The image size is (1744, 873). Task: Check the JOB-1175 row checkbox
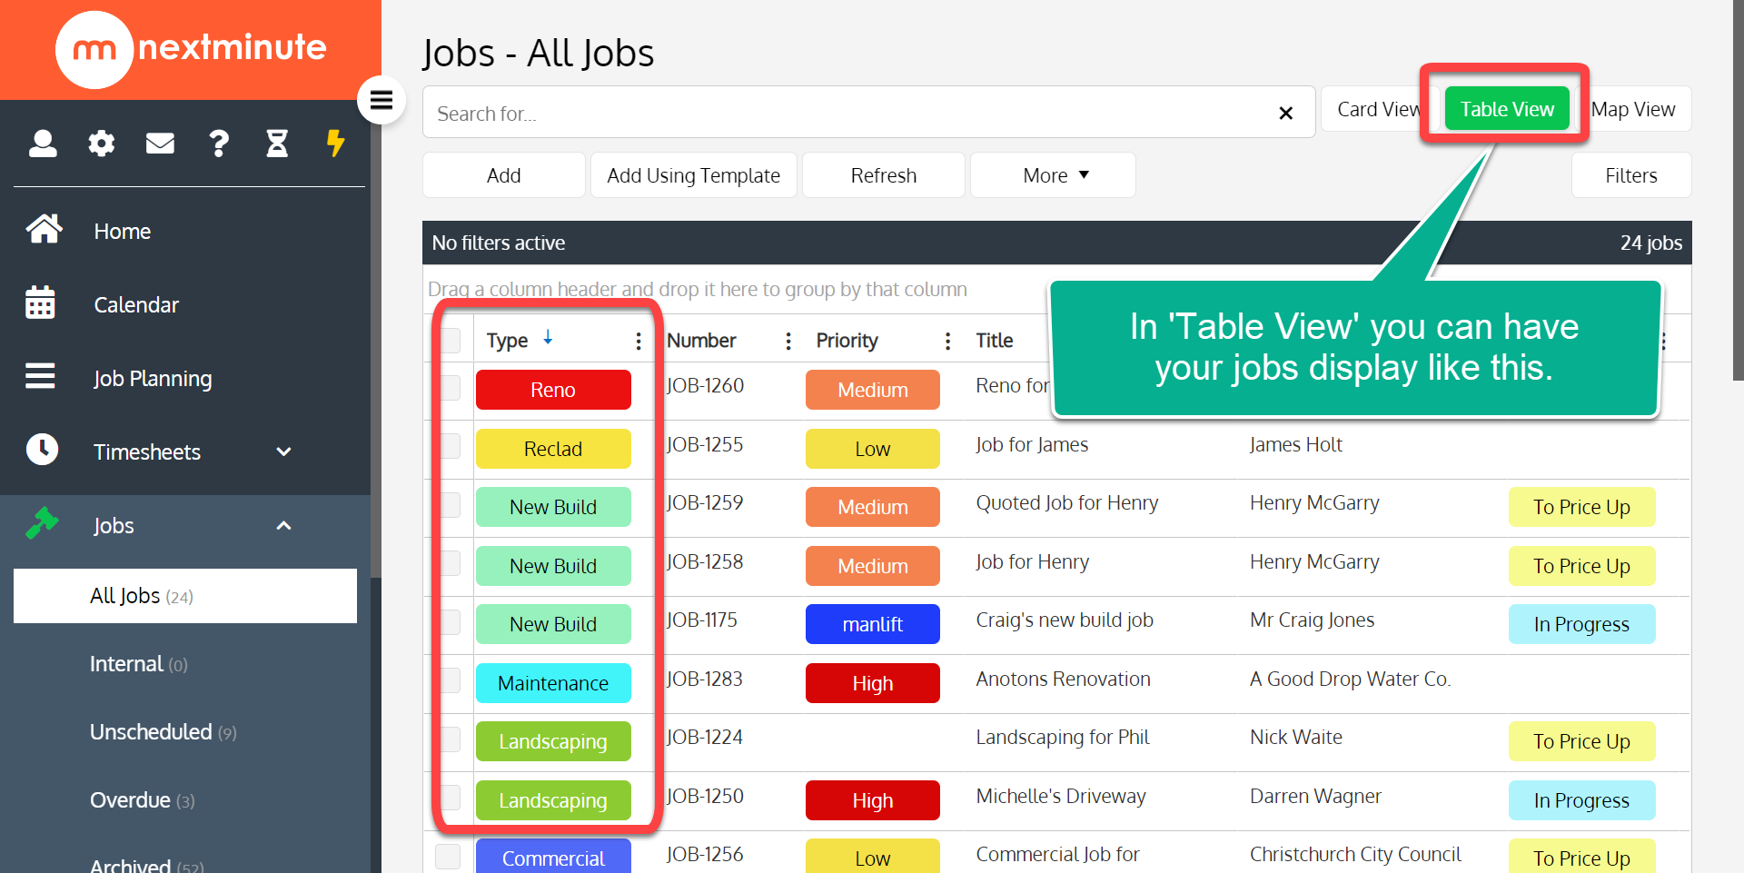click(x=450, y=622)
